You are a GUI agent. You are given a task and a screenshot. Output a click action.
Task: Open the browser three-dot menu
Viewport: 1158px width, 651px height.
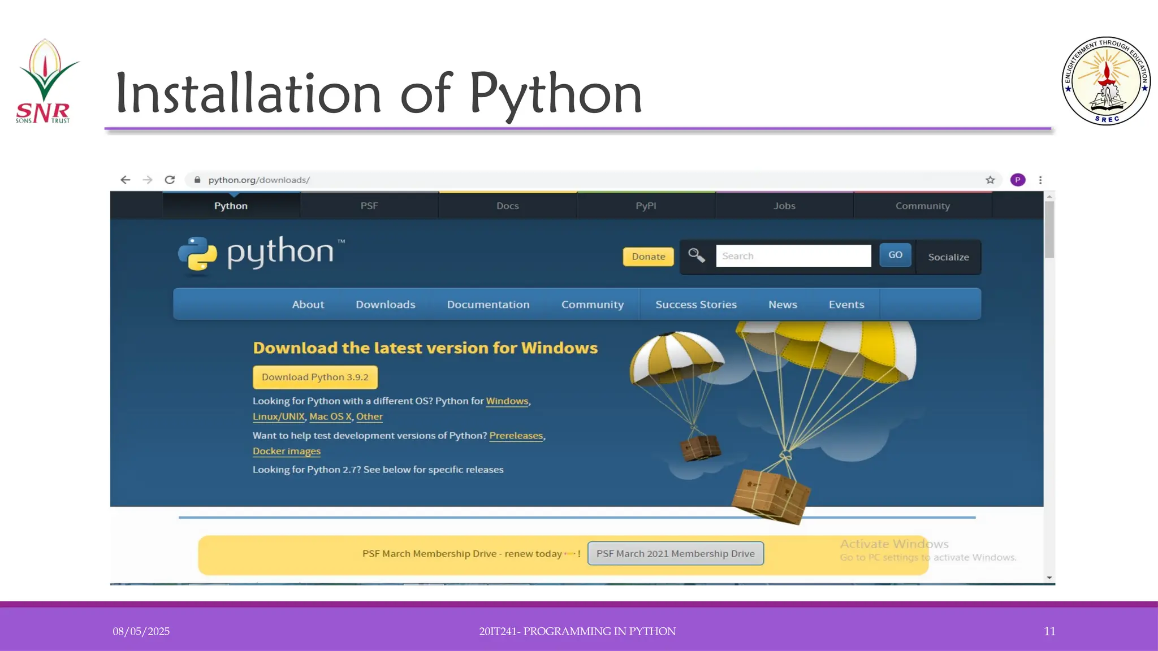pos(1040,180)
